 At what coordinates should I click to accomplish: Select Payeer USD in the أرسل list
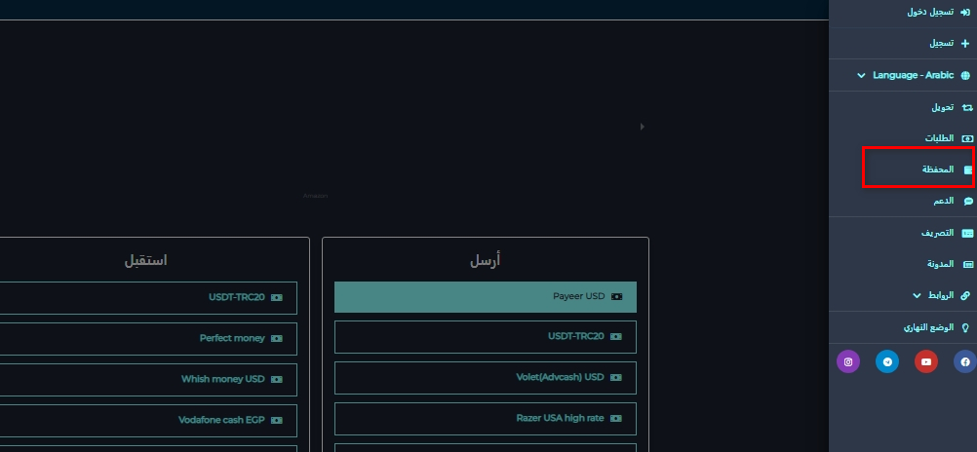click(486, 297)
